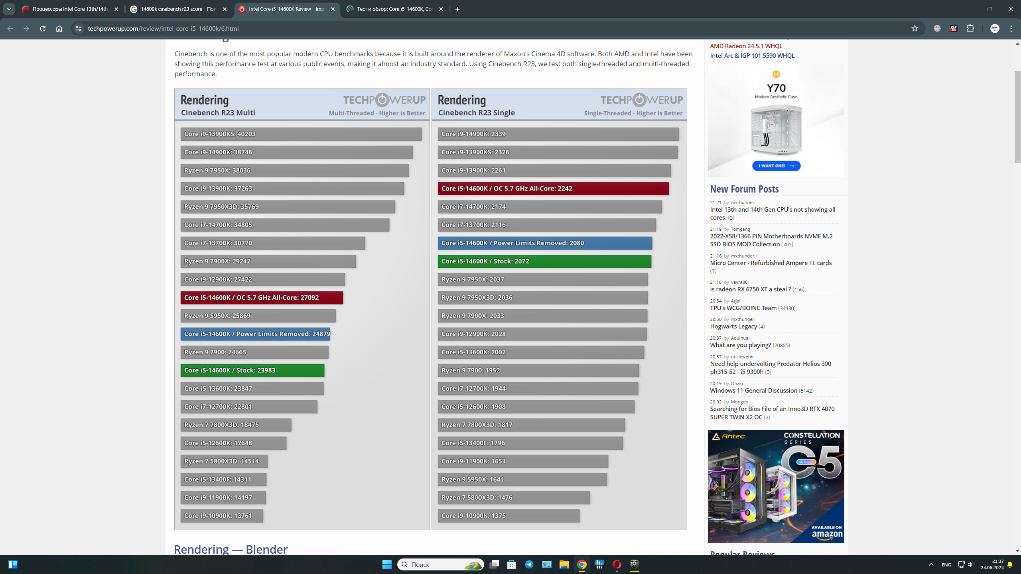Click I WANT ONE button in Y70 ad
Image resolution: width=1021 pixels, height=574 pixels.
click(x=776, y=165)
